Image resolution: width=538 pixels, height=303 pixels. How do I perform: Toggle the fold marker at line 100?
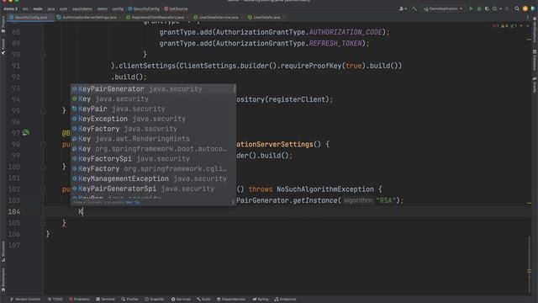click(x=43, y=167)
